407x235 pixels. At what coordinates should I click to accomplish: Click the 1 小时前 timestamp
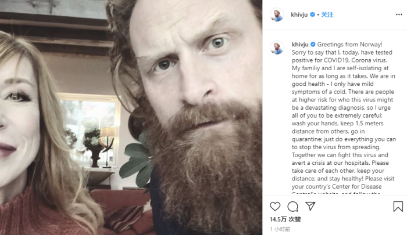point(281,229)
